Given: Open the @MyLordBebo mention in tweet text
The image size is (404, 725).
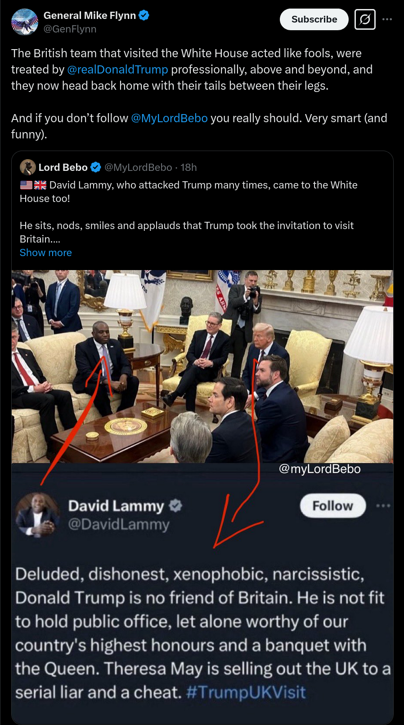Looking at the screenshot, I should click(x=169, y=118).
